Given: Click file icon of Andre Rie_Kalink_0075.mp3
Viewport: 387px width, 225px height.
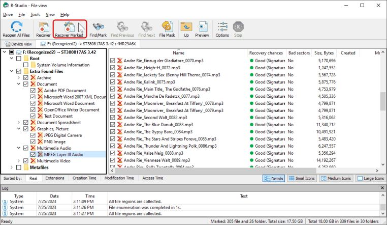Looking at the screenshot, I should (120, 82).
